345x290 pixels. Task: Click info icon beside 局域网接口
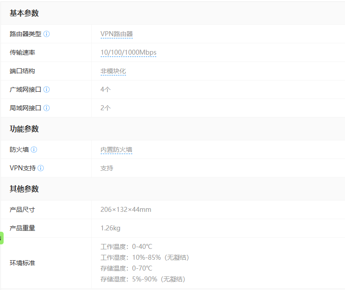coord(47,108)
